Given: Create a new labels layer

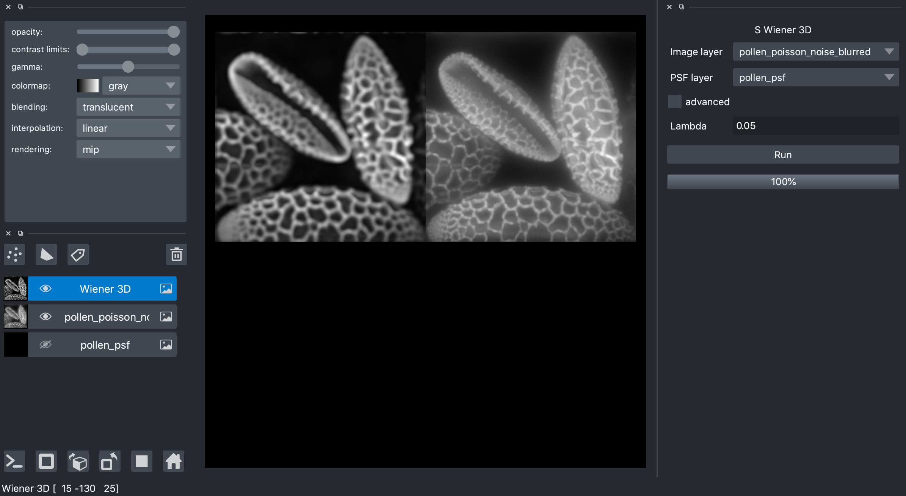Looking at the screenshot, I should click(x=78, y=254).
